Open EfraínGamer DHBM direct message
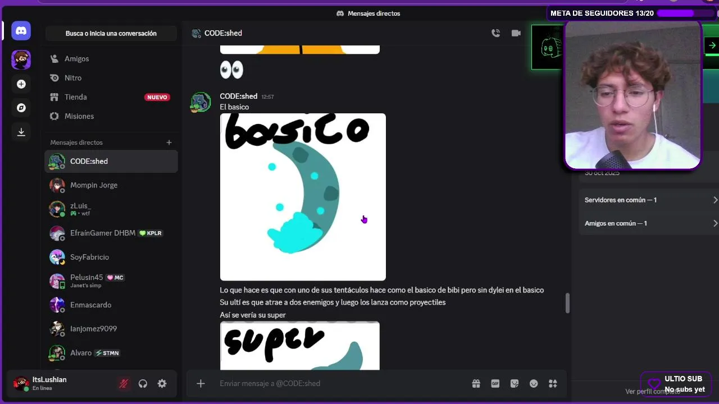The image size is (719, 404). [111, 233]
